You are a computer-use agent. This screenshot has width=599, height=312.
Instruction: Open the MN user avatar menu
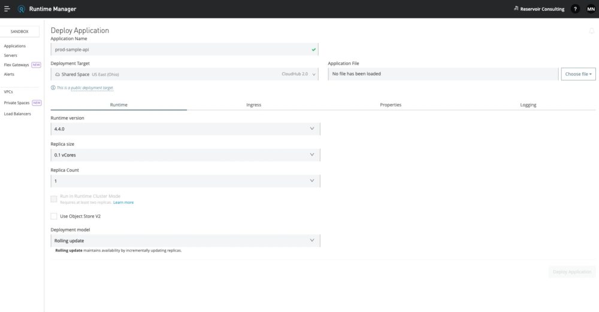tap(591, 9)
